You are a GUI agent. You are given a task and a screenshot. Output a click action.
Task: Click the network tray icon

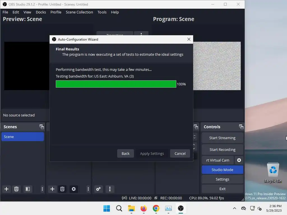coord(253,208)
